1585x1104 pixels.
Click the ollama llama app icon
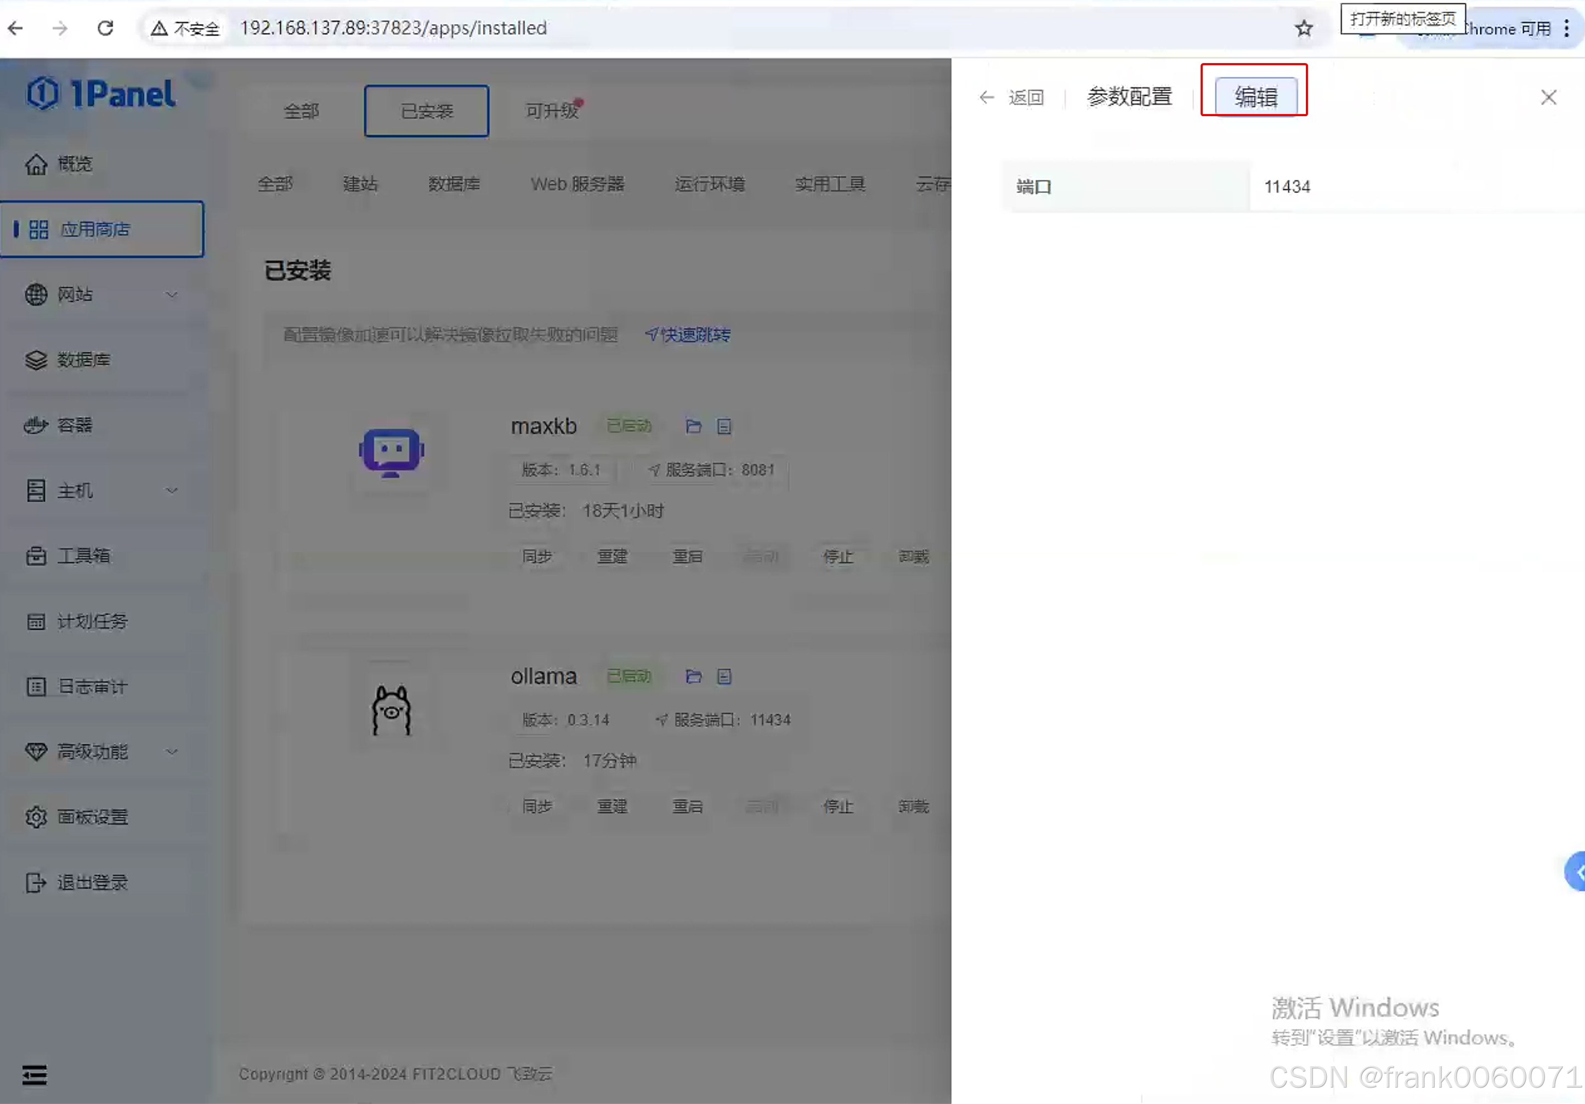point(392,711)
